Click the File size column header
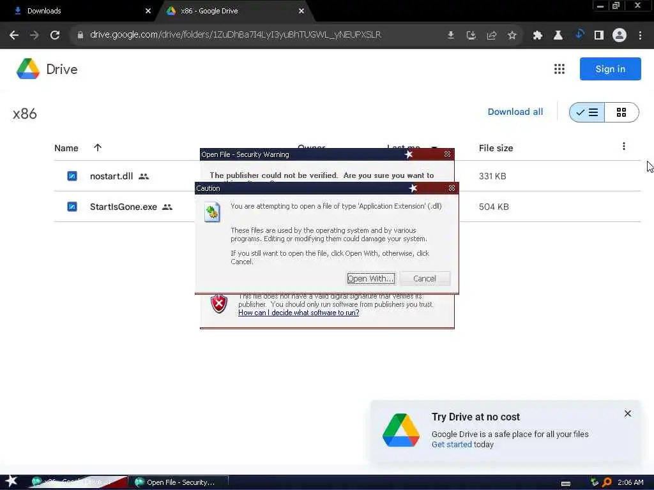 coord(496,148)
